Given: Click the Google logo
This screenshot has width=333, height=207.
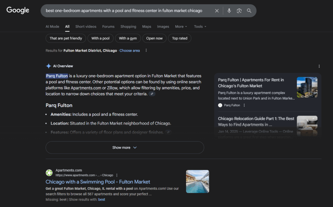Looking at the screenshot, I should point(18,10).
